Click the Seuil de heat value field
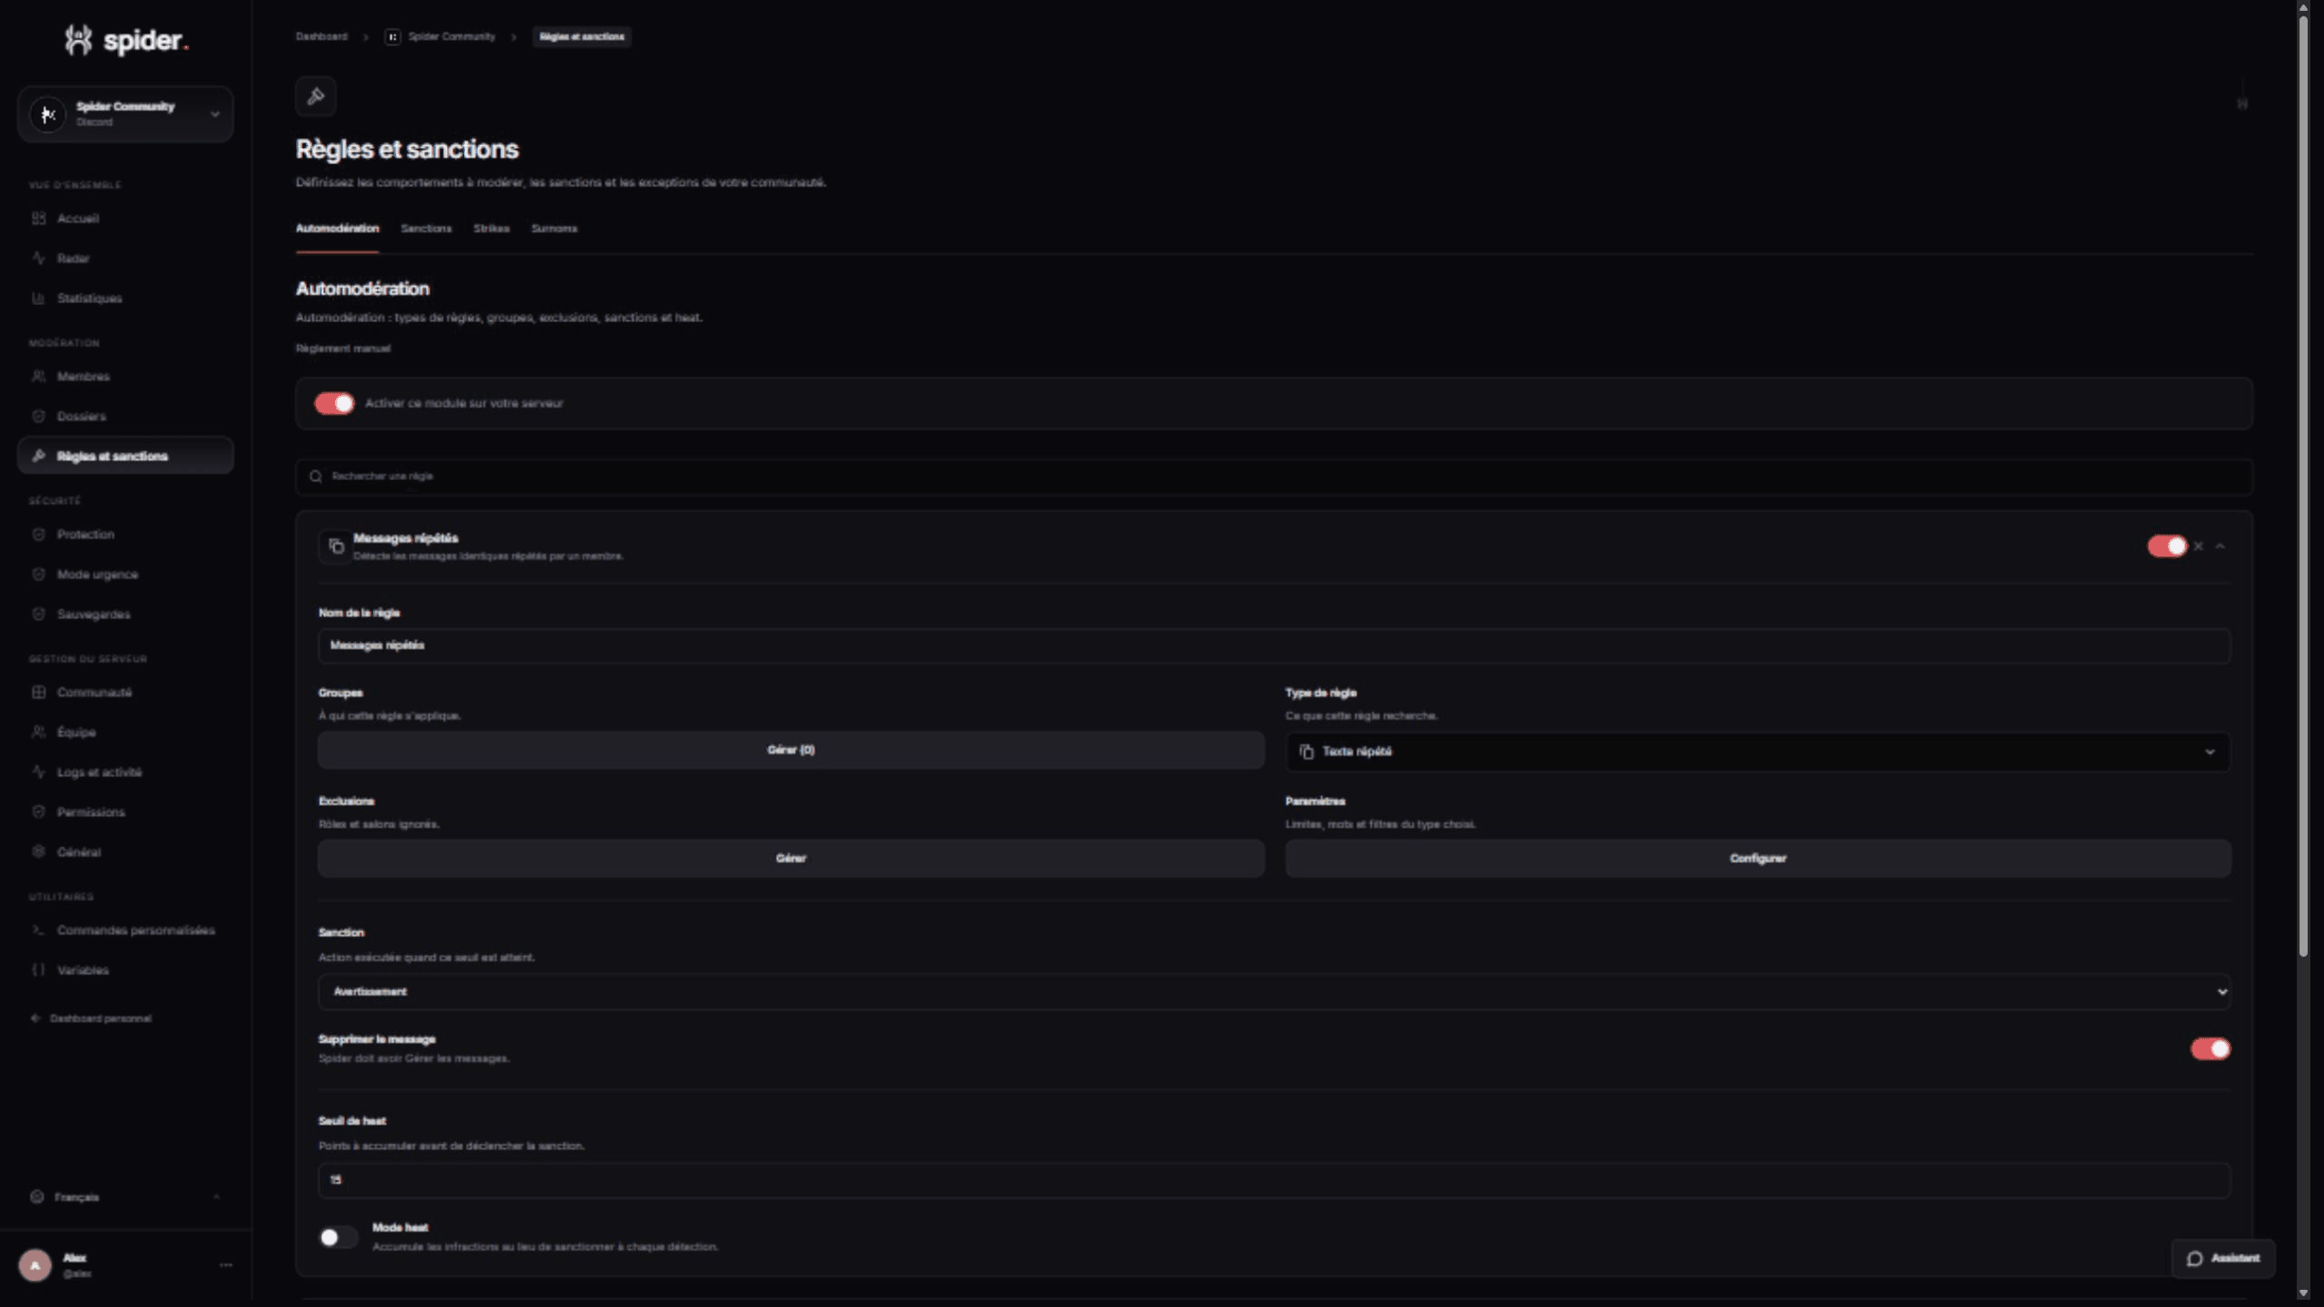The width and height of the screenshot is (2324, 1307). (x=1275, y=1180)
